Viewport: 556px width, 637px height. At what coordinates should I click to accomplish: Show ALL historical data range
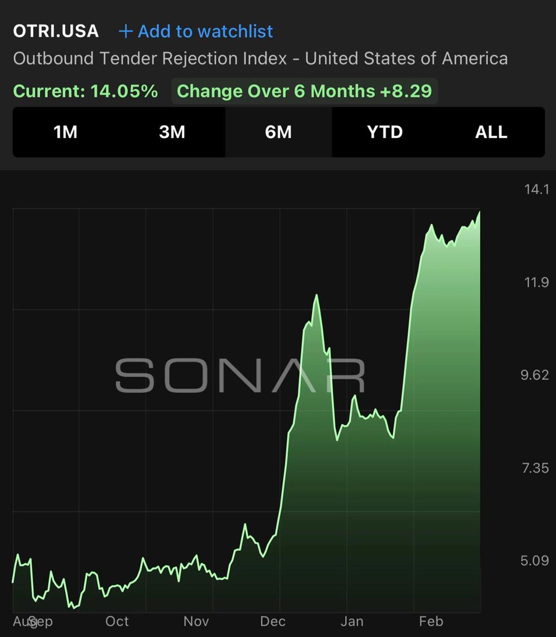click(x=491, y=132)
